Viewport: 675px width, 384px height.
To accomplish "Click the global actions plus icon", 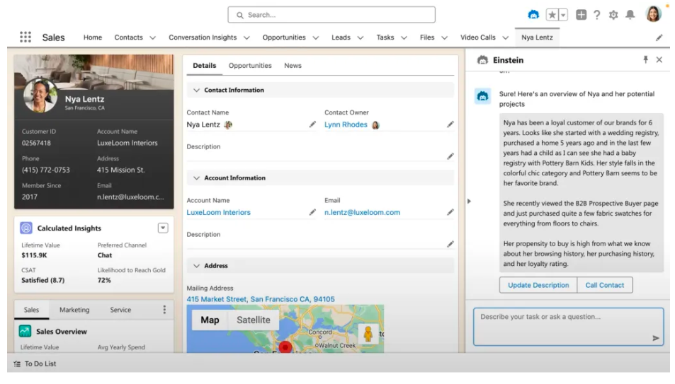I will pos(581,15).
